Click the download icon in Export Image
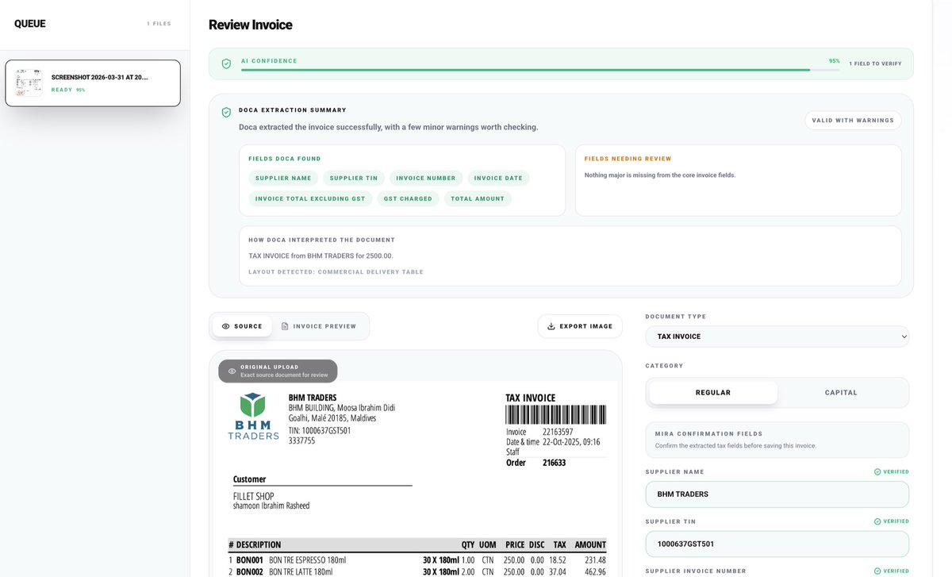The width and height of the screenshot is (952, 577). coord(551,326)
